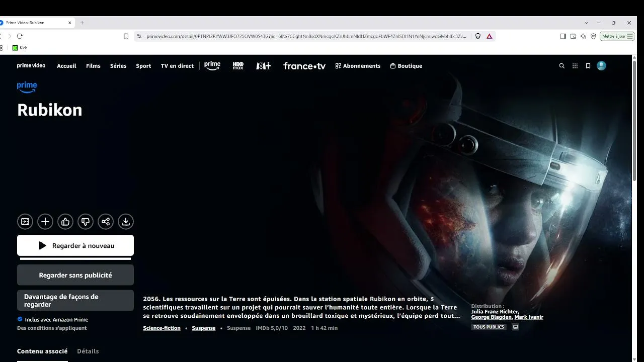Open Julia Franz Richter cast link

tap(495, 312)
